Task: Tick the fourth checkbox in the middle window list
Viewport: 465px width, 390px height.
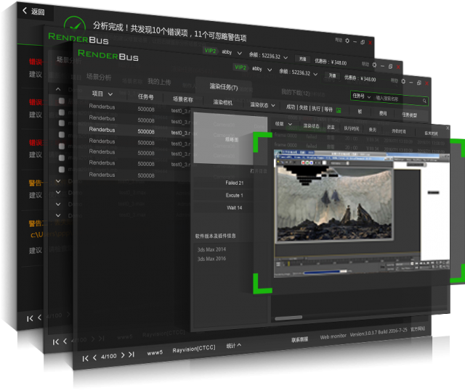Action: click(x=61, y=135)
